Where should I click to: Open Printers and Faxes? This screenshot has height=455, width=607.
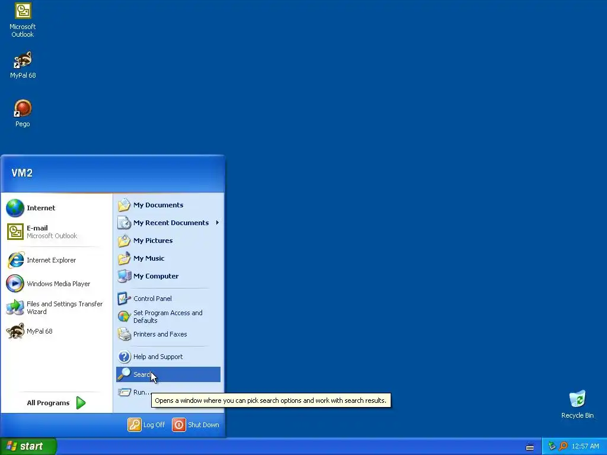coord(168,334)
